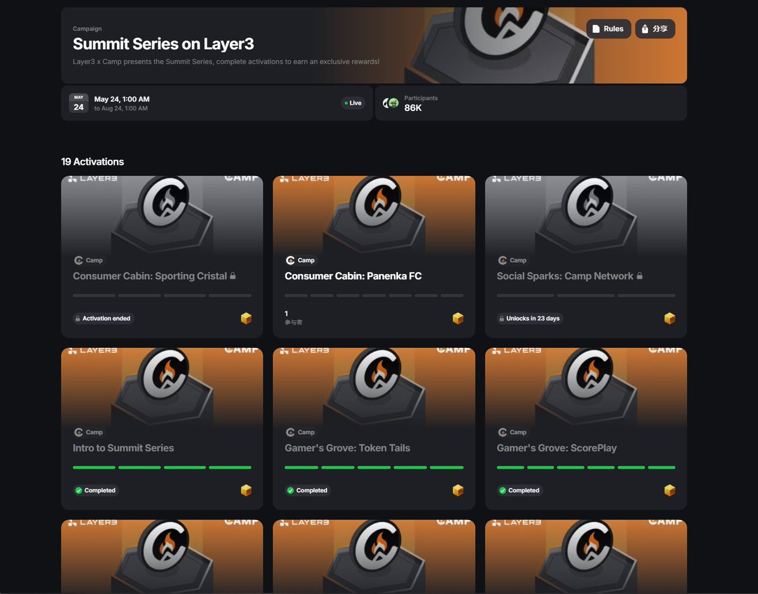
Task: Click the Unlocks in 23 days badge
Action: click(x=530, y=319)
